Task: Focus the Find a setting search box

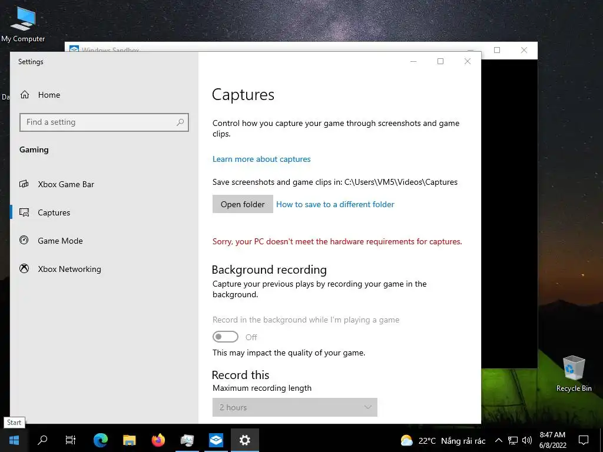Action: [x=104, y=122]
